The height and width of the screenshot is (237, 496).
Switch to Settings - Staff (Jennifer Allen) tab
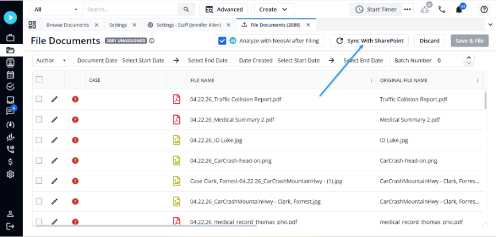click(189, 25)
